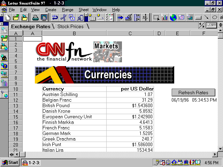
Task: Select the Exchange Rates sheet tab
Action: click(30, 26)
